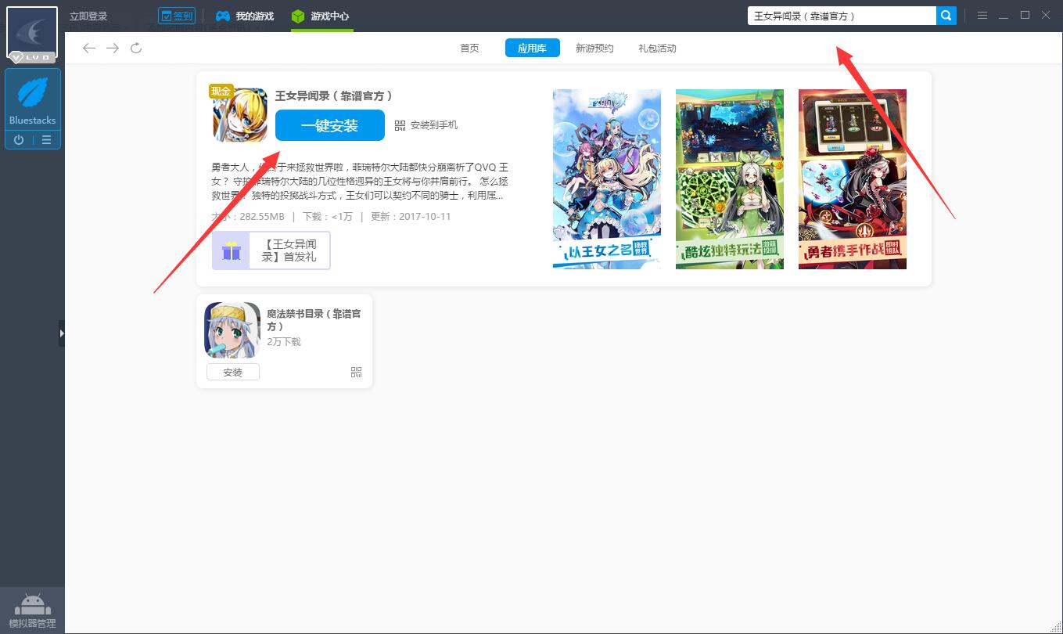This screenshot has height=634, width=1063.
Task: Refresh the page with reload icon
Action: point(136,49)
